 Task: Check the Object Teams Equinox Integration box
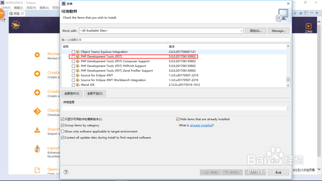pos(73,52)
